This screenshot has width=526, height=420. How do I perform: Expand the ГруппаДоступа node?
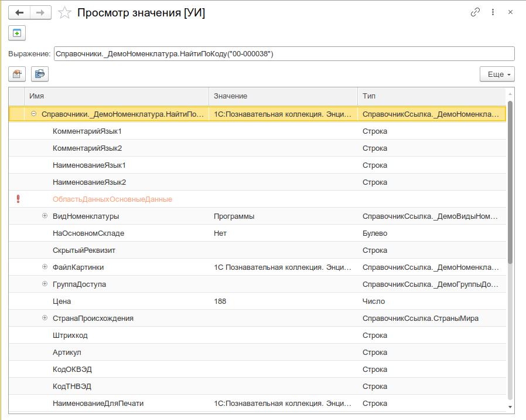pyautogui.click(x=45, y=284)
